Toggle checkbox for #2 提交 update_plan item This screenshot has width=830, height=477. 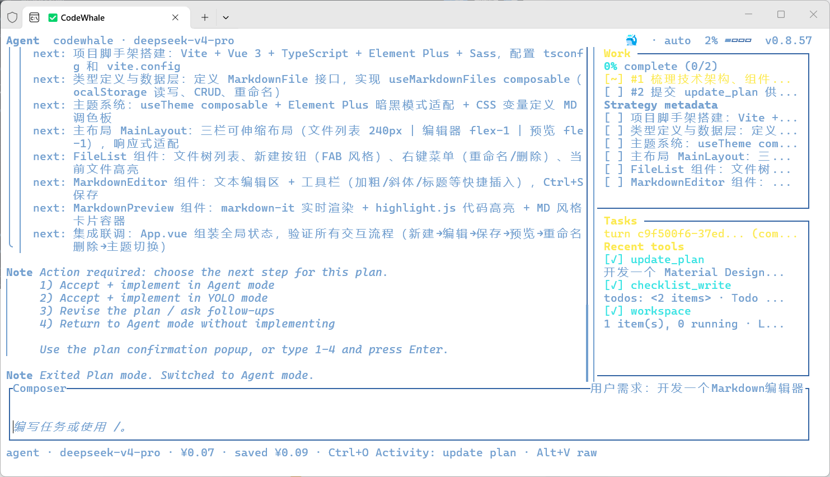[613, 92]
